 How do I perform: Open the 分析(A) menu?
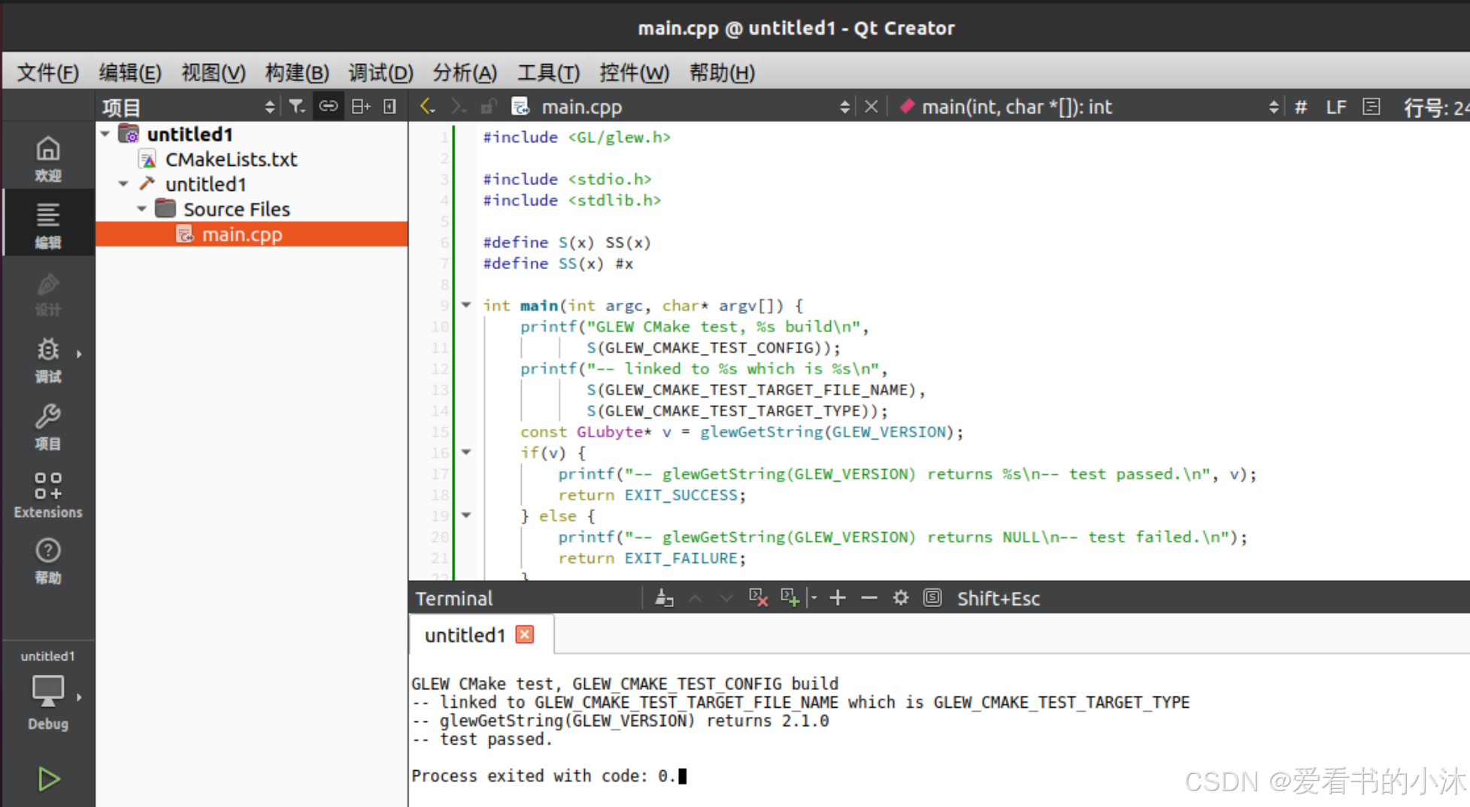pos(465,73)
